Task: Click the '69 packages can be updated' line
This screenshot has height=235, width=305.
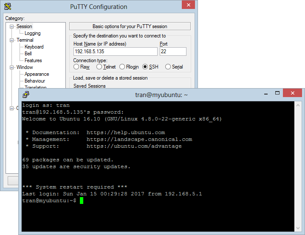Action: (68, 160)
